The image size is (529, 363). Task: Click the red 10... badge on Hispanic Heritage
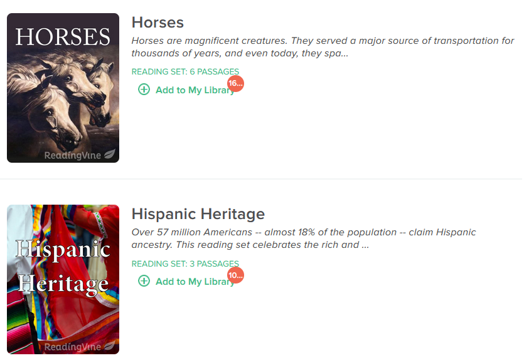pos(235,275)
